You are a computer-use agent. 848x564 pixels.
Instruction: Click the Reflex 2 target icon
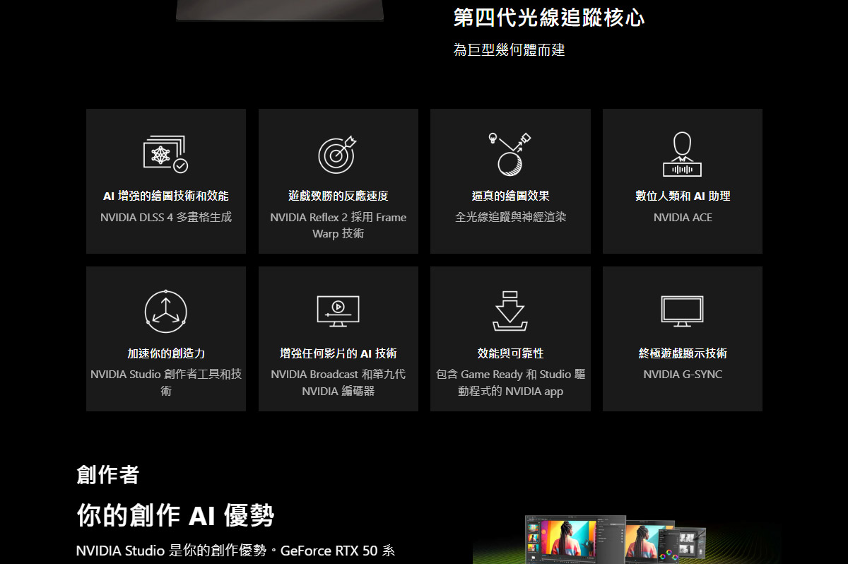tap(338, 154)
